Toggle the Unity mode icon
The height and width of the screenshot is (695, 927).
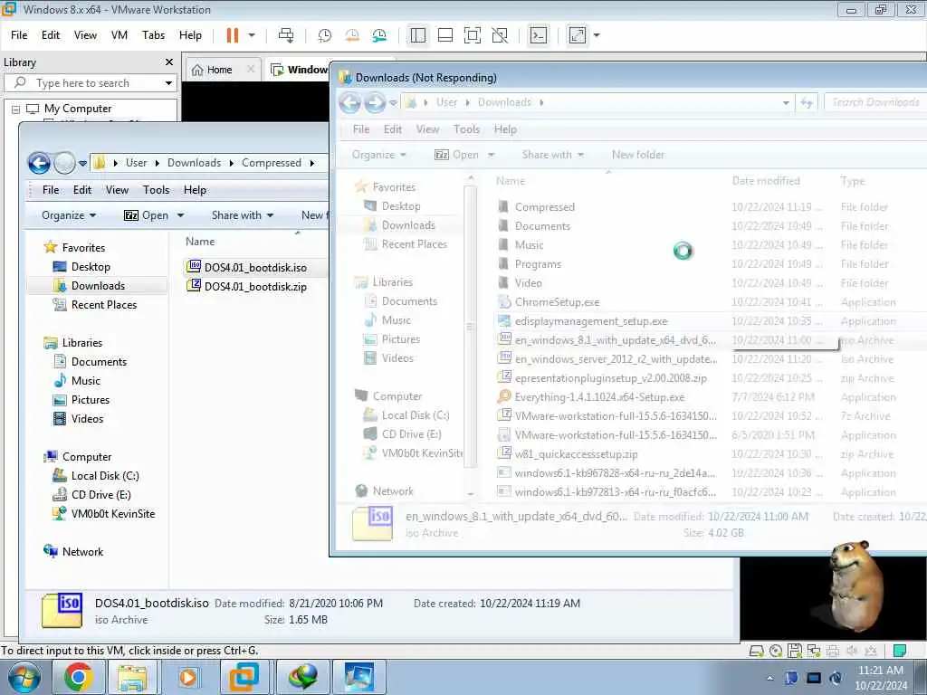coord(500,35)
